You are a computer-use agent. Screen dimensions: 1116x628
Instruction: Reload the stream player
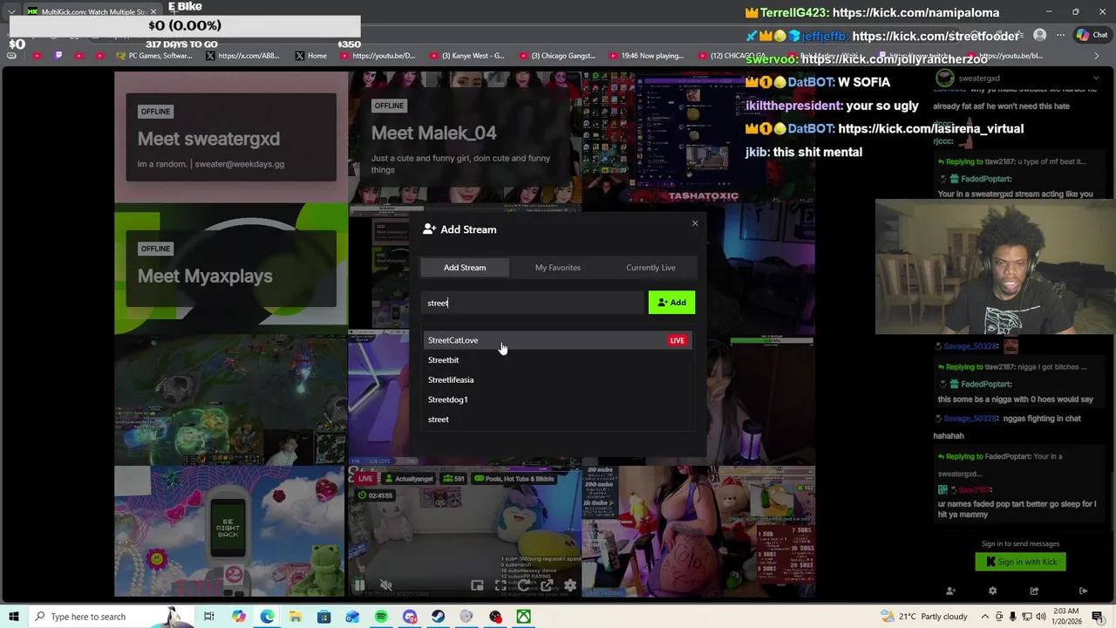click(524, 585)
